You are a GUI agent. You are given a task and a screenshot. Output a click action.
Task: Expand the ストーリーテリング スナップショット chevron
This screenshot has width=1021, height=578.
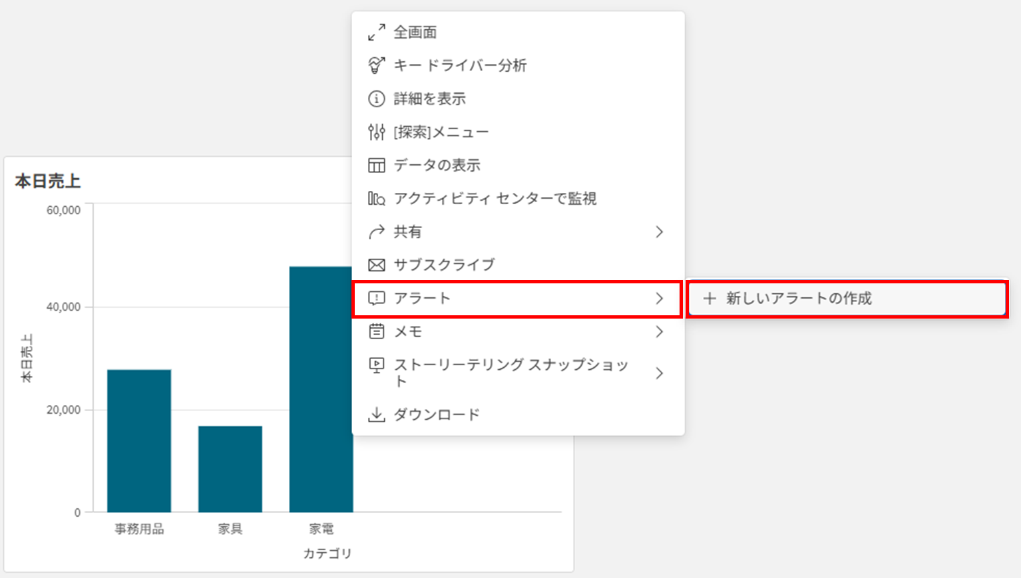pyautogui.click(x=659, y=373)
